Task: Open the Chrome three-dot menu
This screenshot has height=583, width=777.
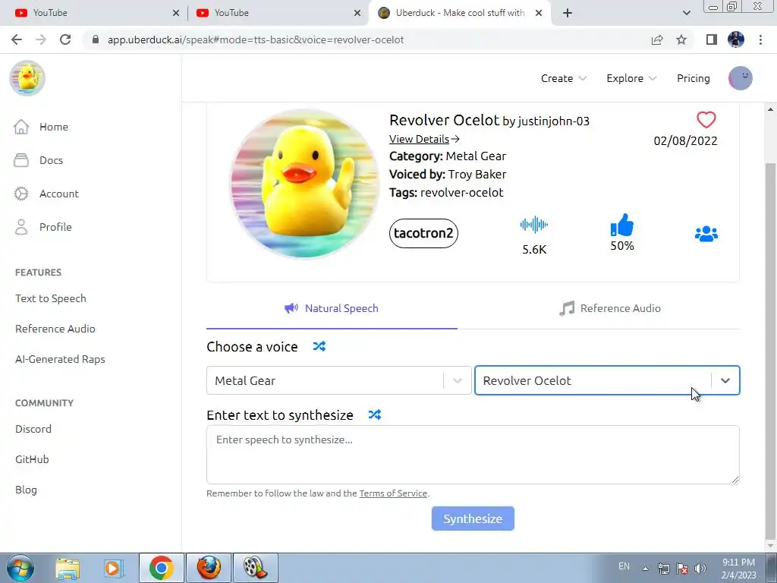Action: [760, 39]
